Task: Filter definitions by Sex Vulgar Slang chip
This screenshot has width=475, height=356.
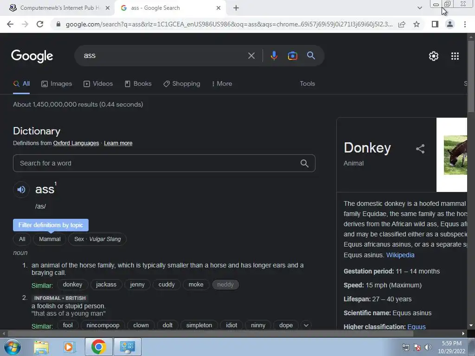Action: coord(97,239)
